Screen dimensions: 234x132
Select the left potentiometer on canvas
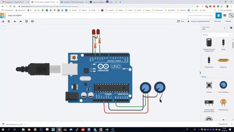pyautogui.click(x=146, y=88)
